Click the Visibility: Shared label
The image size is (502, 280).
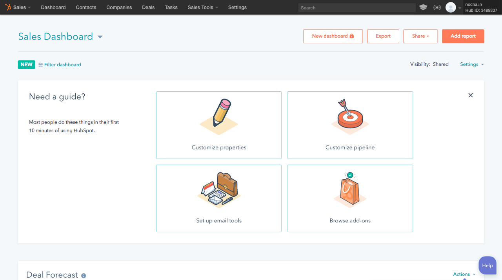point(429,64)
